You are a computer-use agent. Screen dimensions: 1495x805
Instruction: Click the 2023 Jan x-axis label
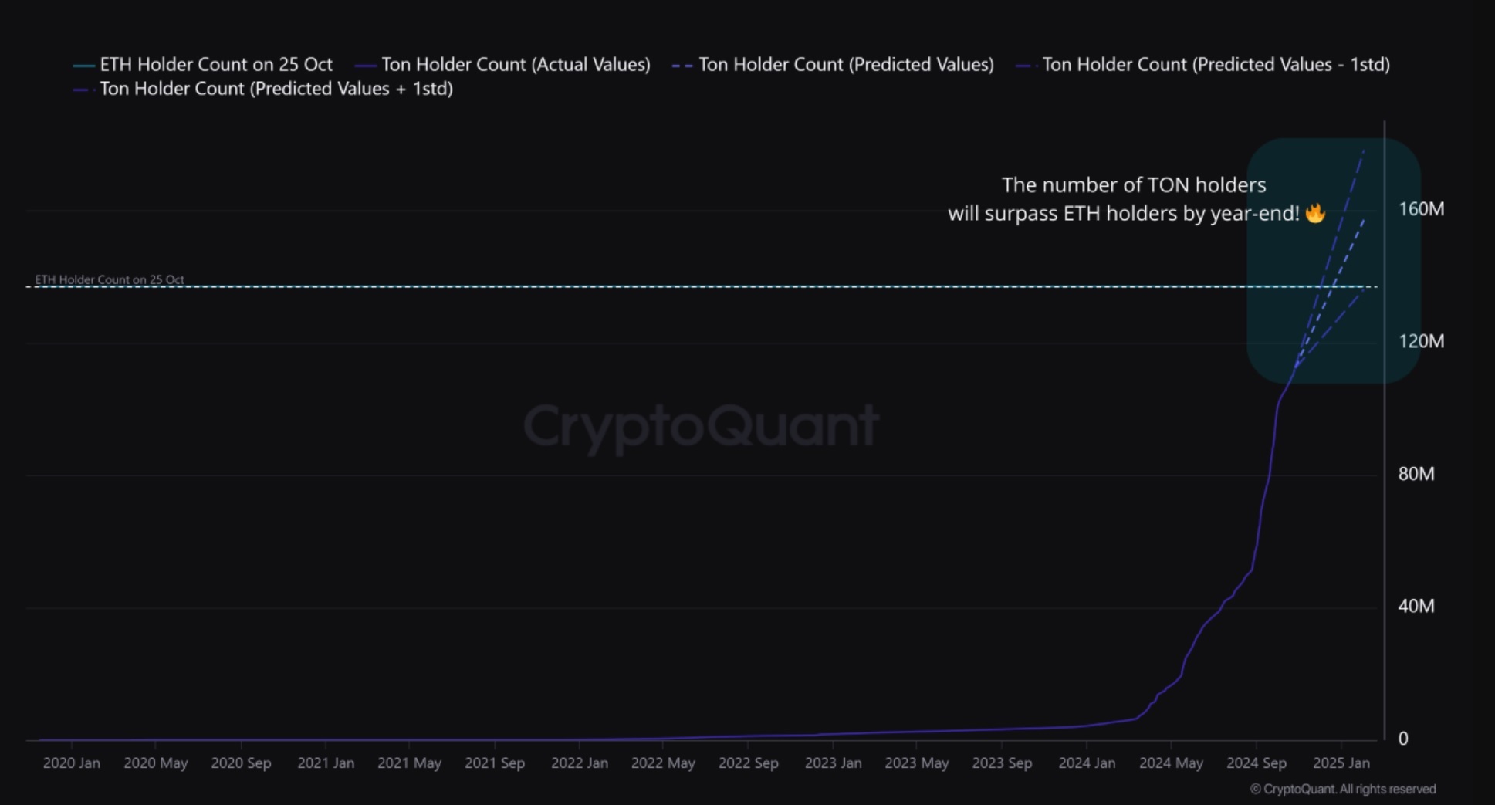click(x=833, y=763)
